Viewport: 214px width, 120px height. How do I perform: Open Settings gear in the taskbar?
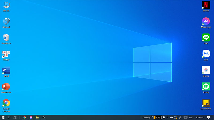[44, 117]
